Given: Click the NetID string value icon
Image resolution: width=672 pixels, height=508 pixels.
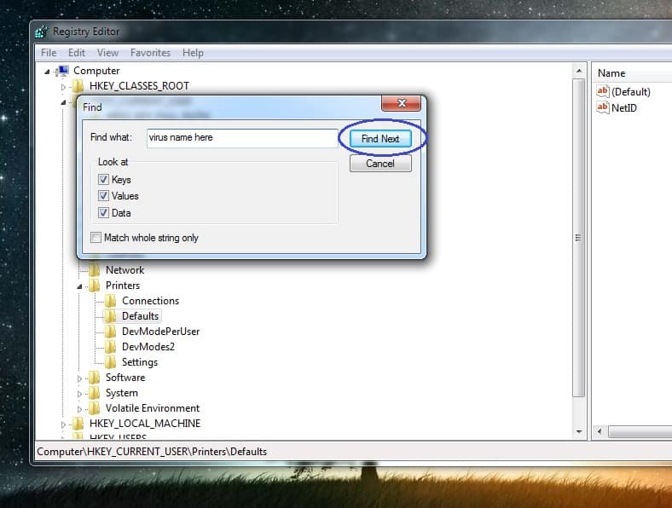Looking at the screenshot, I should coord(603,107).
